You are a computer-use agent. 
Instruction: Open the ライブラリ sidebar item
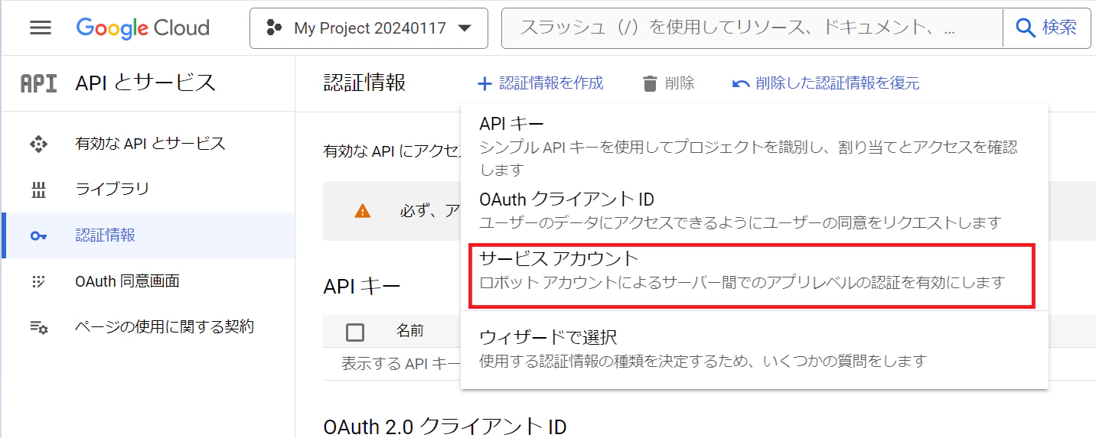(x=148, y=189)
